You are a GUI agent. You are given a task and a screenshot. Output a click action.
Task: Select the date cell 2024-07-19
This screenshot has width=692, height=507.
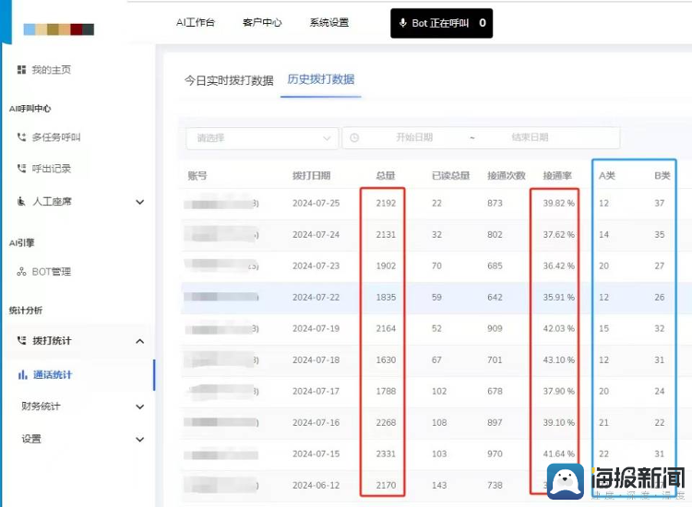coord(316,328)
